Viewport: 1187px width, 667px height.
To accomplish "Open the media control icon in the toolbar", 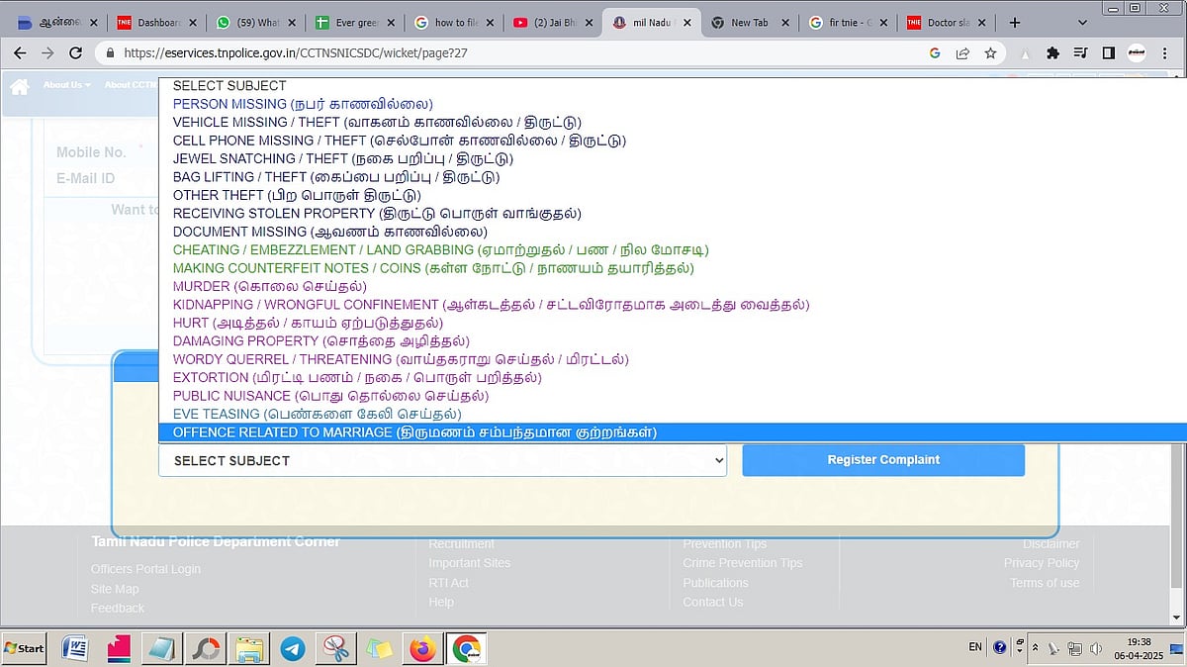I will 1081,53.
